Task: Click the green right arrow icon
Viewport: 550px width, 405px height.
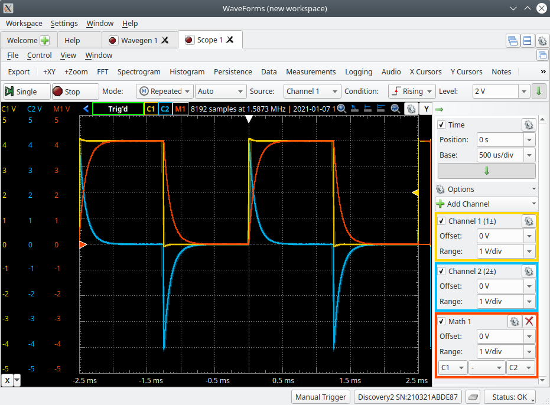Action: [x=439, y=109]
